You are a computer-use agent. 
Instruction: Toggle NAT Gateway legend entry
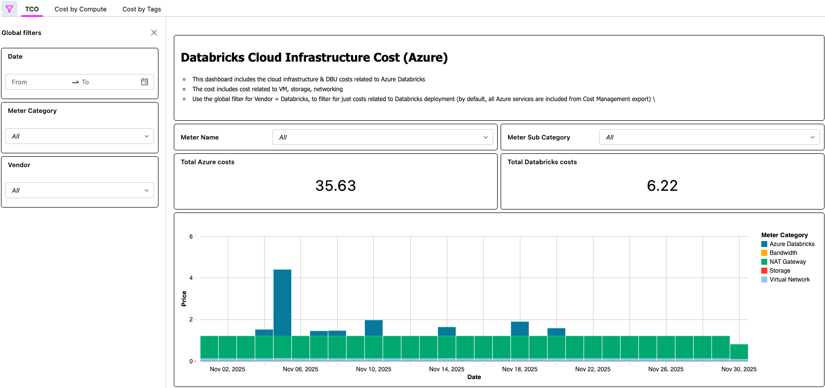[x=787, y=262]
